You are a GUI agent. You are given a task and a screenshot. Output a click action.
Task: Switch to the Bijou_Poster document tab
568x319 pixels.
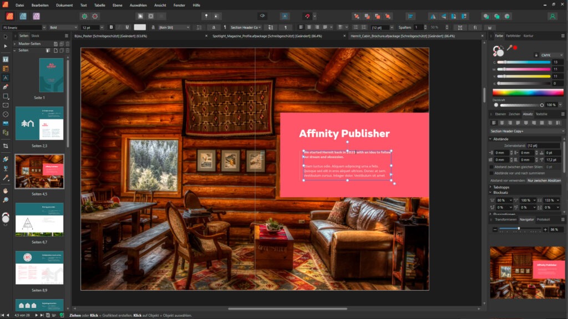(x=110, y=36)
